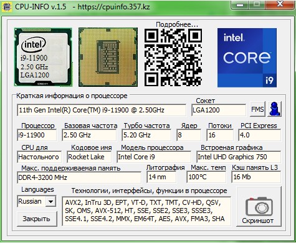
Task: Minimize the CPU-INFO window
Action: click(240, 5)
